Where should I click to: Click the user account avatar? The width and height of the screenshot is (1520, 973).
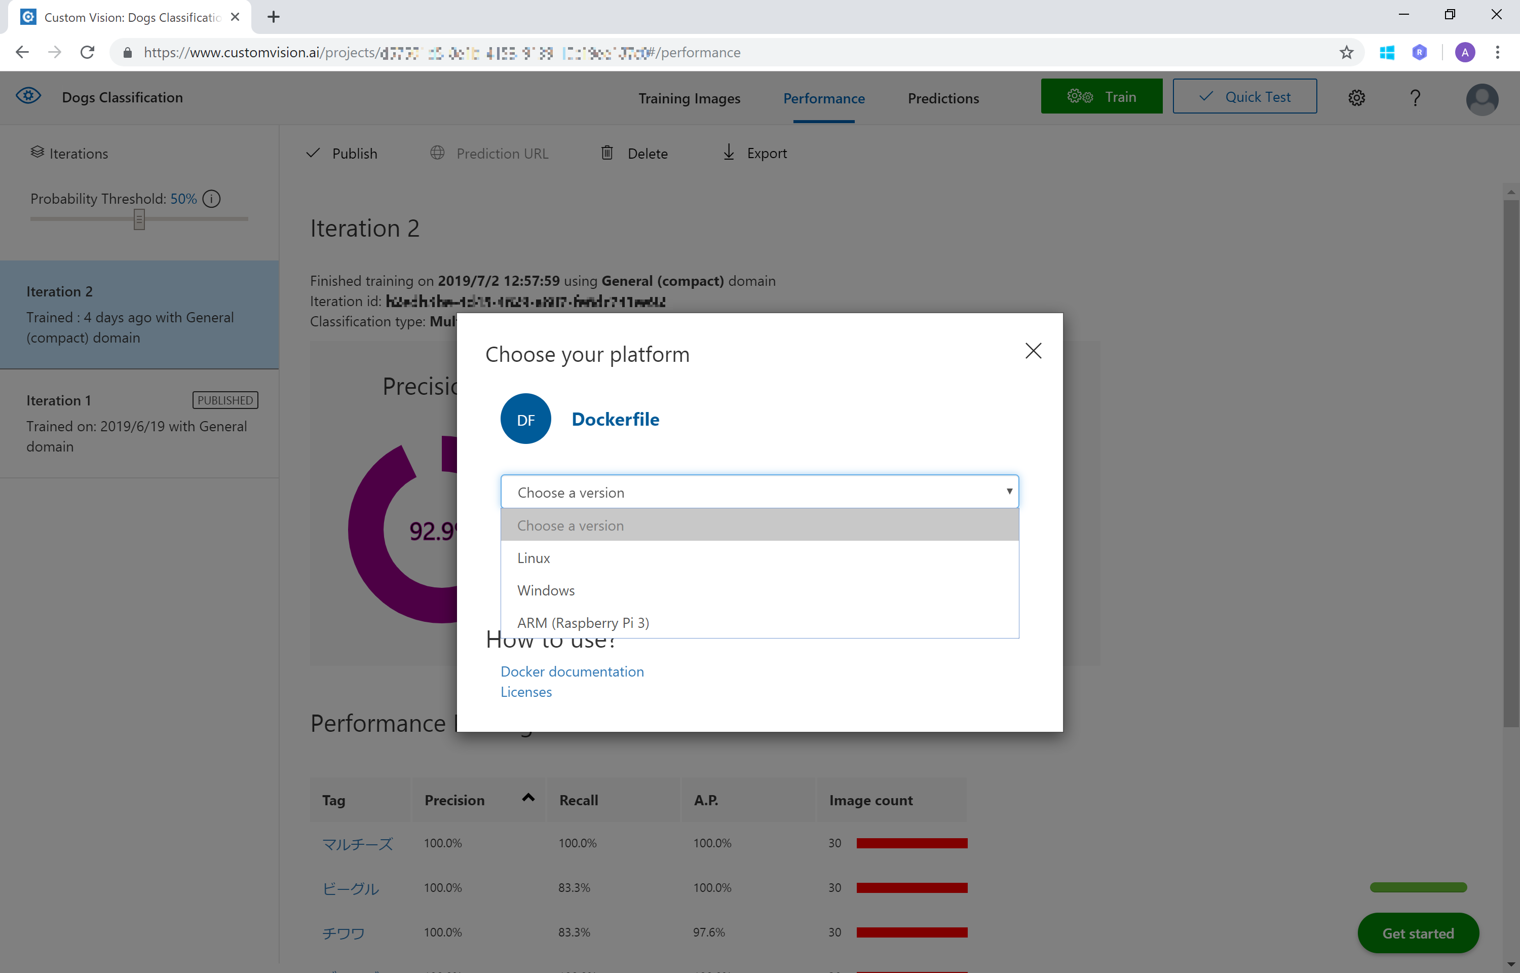1481,99
